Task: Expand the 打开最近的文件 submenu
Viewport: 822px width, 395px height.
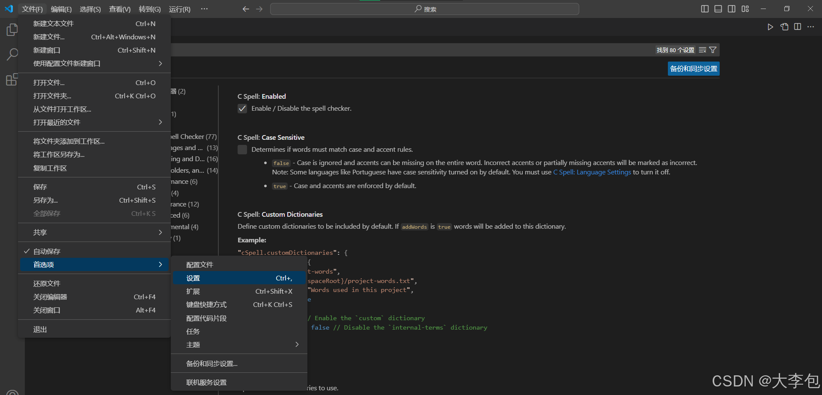Action: [56, 122]
